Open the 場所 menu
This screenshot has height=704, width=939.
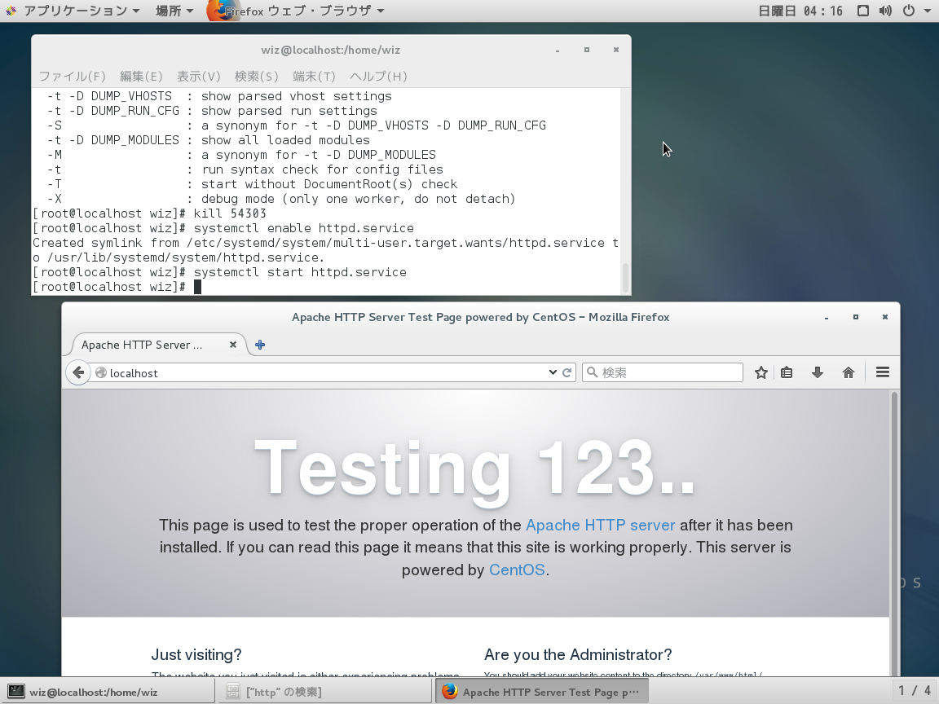174,11
